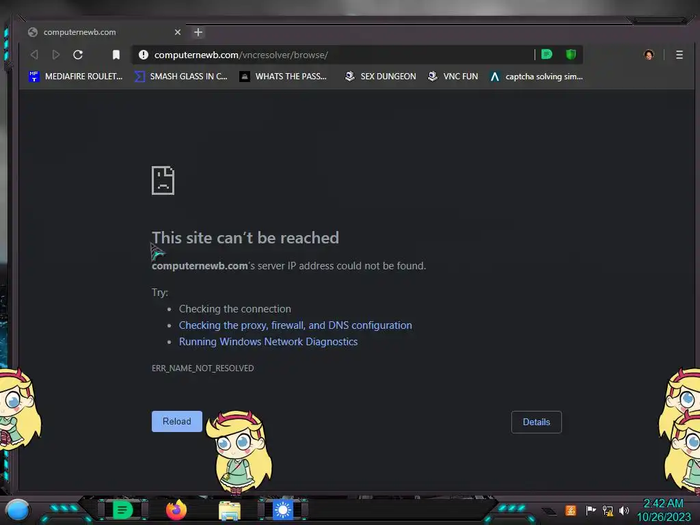Open the WHATS THE PASS... bookmark
Viewport: 700px width, 525px height.
(x=283, y=77)
